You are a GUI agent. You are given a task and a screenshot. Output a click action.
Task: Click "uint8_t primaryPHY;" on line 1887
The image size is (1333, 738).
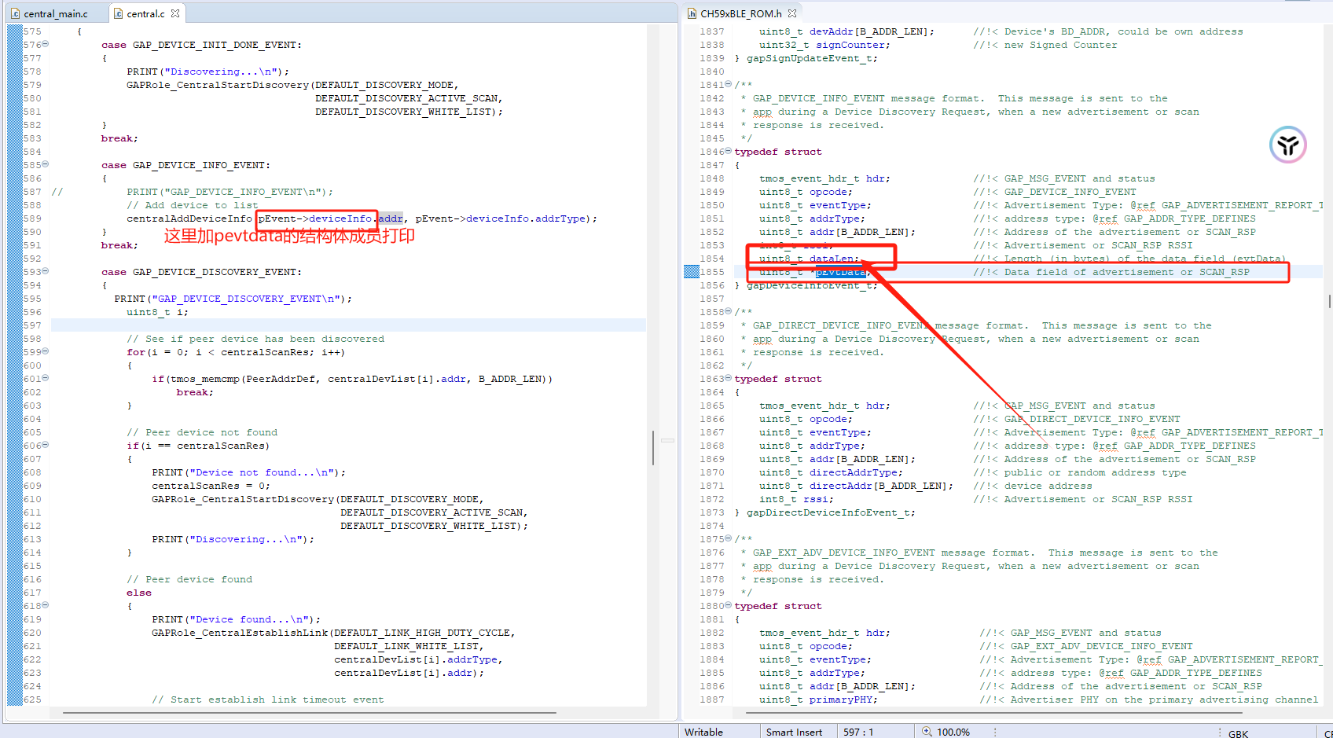818,699
